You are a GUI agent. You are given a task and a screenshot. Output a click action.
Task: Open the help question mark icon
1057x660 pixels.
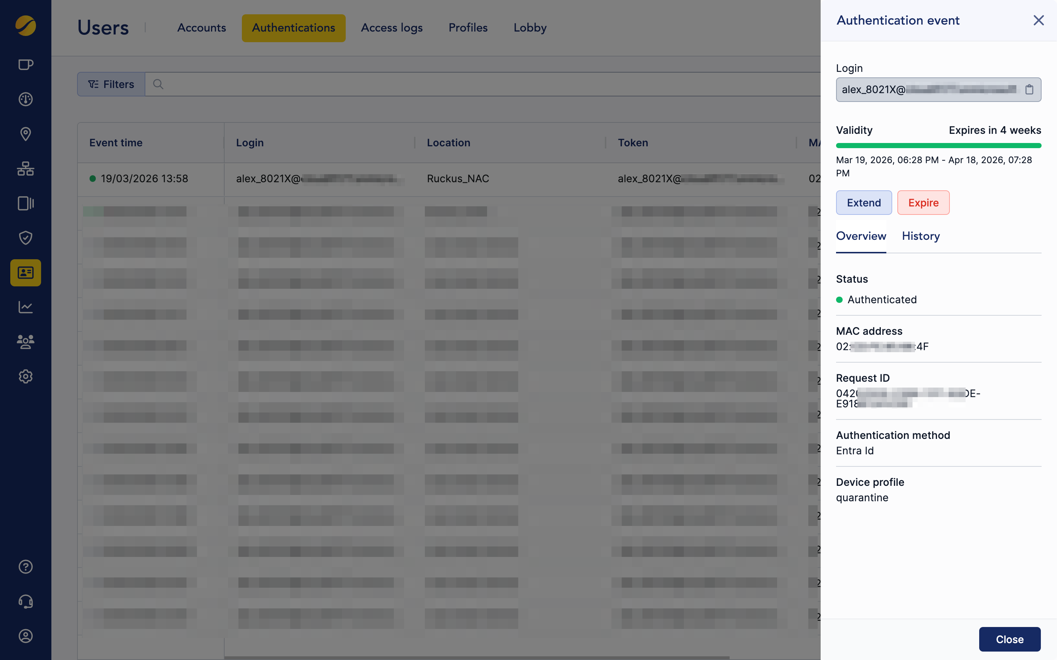pos(25,566)
